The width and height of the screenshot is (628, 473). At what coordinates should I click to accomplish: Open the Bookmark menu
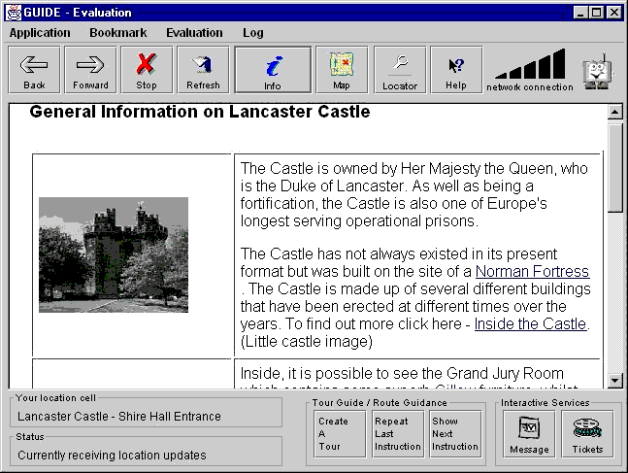(x=118, y=33)
